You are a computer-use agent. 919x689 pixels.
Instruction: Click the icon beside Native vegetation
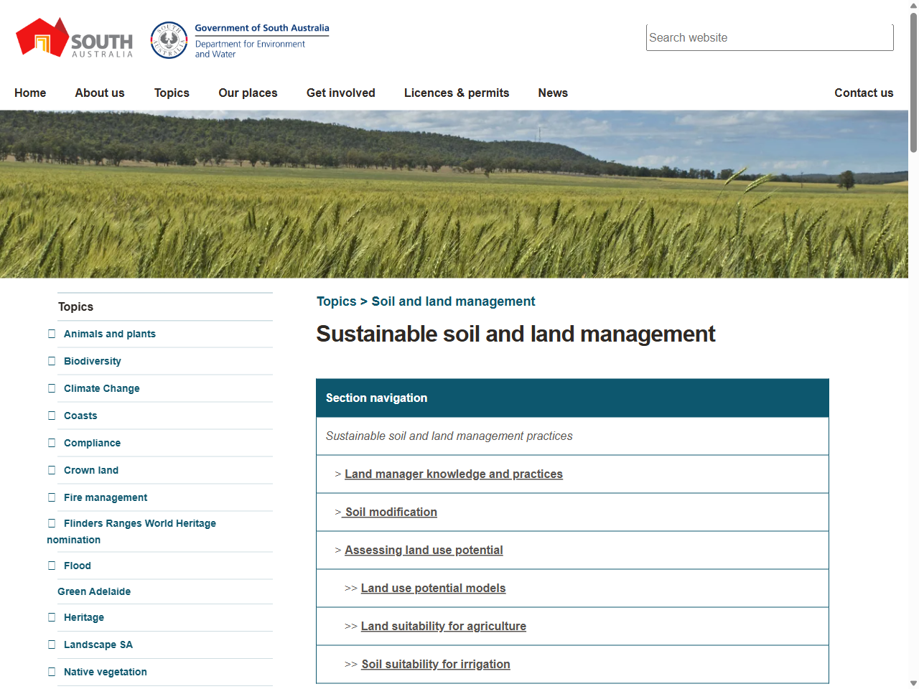click(52, 672)
